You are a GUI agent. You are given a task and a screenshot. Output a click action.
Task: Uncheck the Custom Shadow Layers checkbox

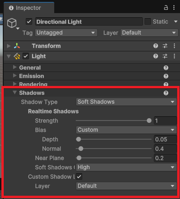pyautogui.click(x=79, y=177)
